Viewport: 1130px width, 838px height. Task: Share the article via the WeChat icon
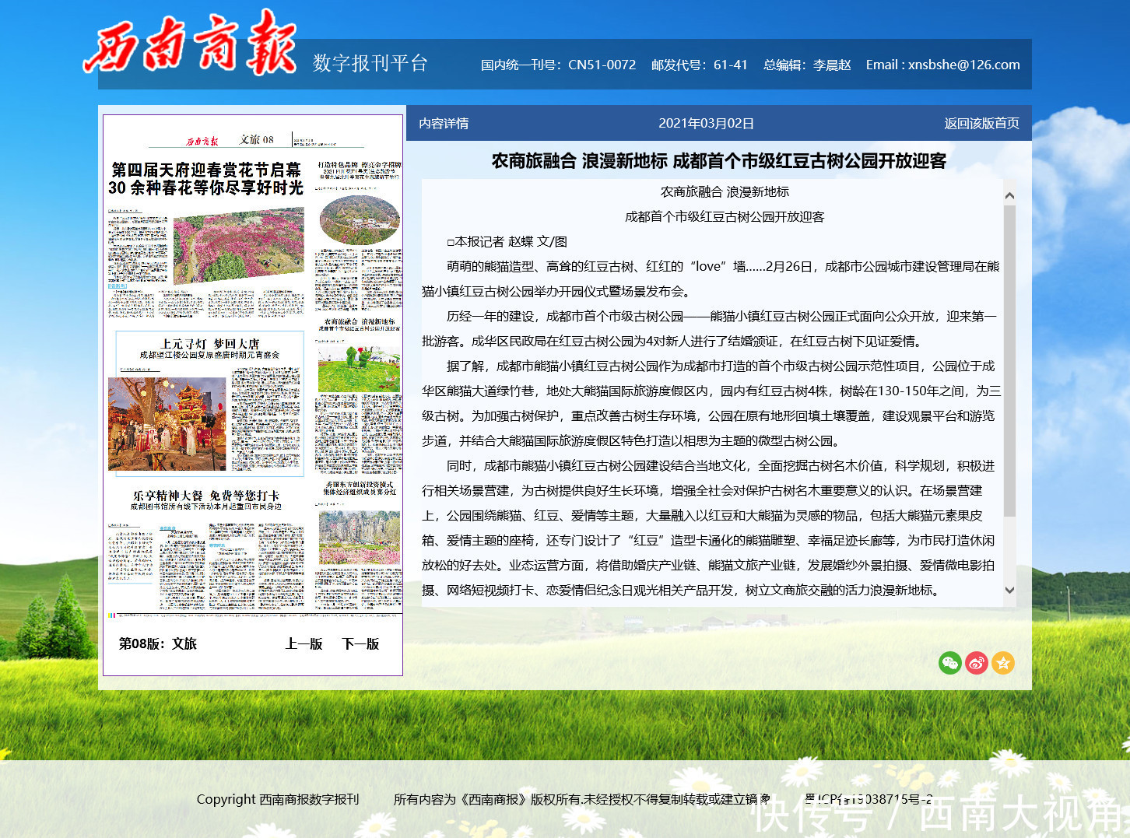[x=950, y=663]
